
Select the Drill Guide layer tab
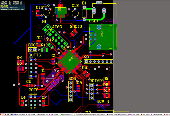tap(145, 114)
